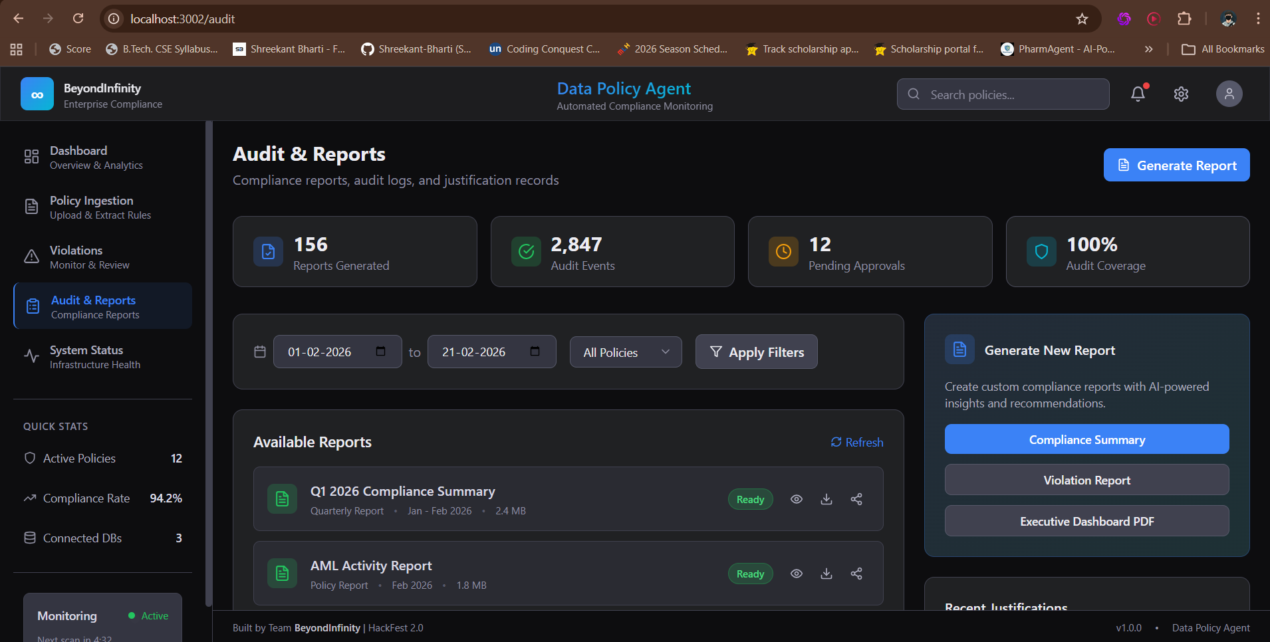This screenshot has width=1270, height=642.
Task: Generate a Violation Report
Action: 1086,480
